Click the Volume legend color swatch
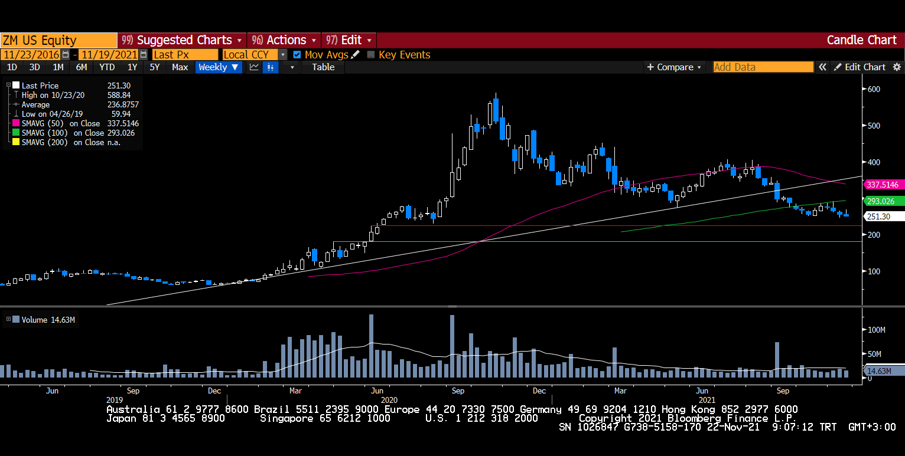 (x=16, y=320)
